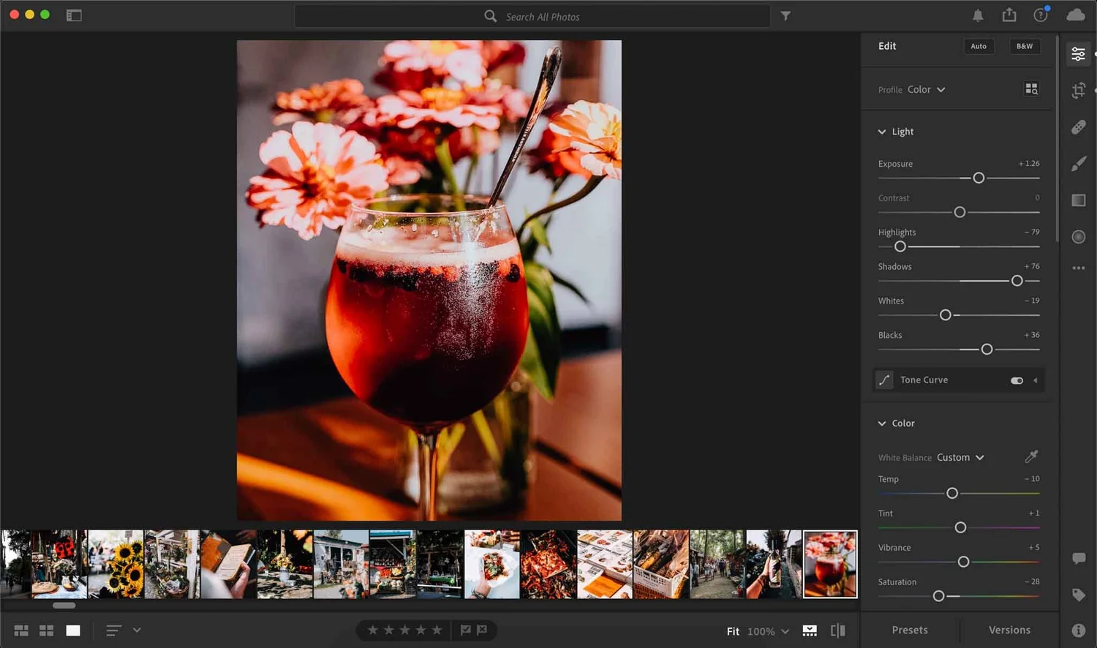Open the Radial Gradient tool
Screen dimensions: 1097x648
(1078, 236)
